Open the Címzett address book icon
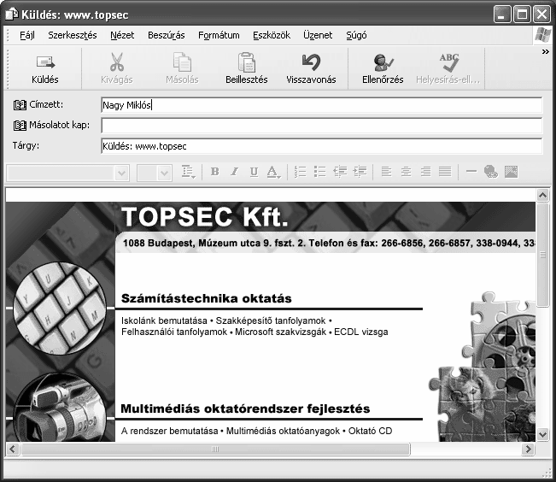The image size is (556, 482). [x=20, y=105]
